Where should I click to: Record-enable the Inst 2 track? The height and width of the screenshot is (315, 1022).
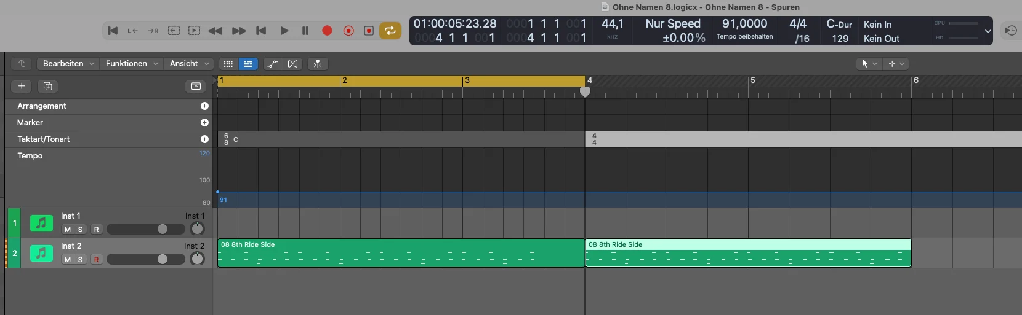[x=96, y=260]
